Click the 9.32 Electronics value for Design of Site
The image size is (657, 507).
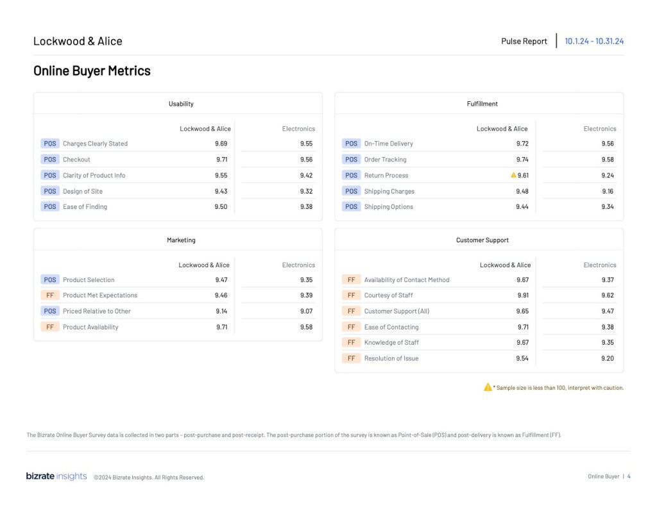(306, 192)
